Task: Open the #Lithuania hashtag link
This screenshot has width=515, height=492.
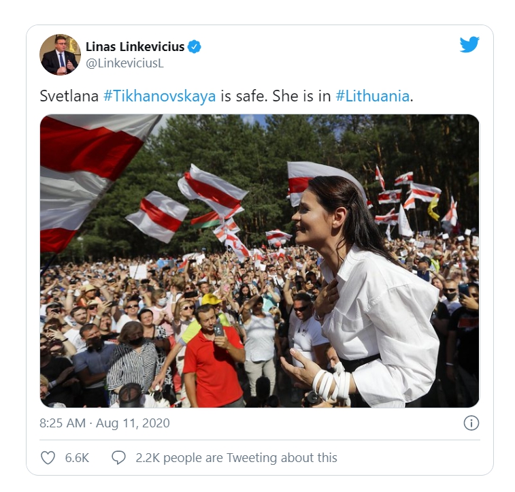Action: tap(372, 96)
